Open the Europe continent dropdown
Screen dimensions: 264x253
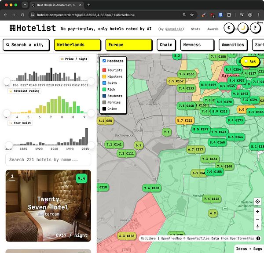click(129, 45)
